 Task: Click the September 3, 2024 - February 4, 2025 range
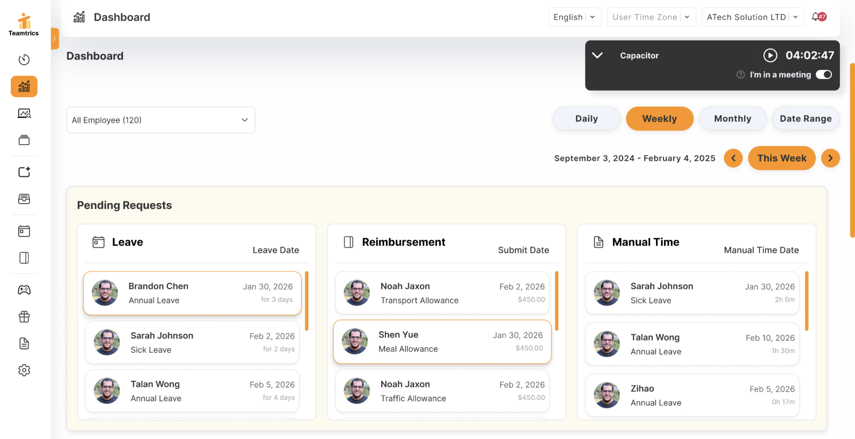[x=635, y=158]
